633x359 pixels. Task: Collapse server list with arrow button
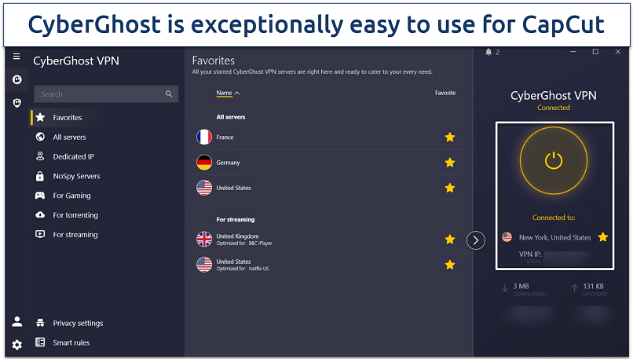point(476,240)
